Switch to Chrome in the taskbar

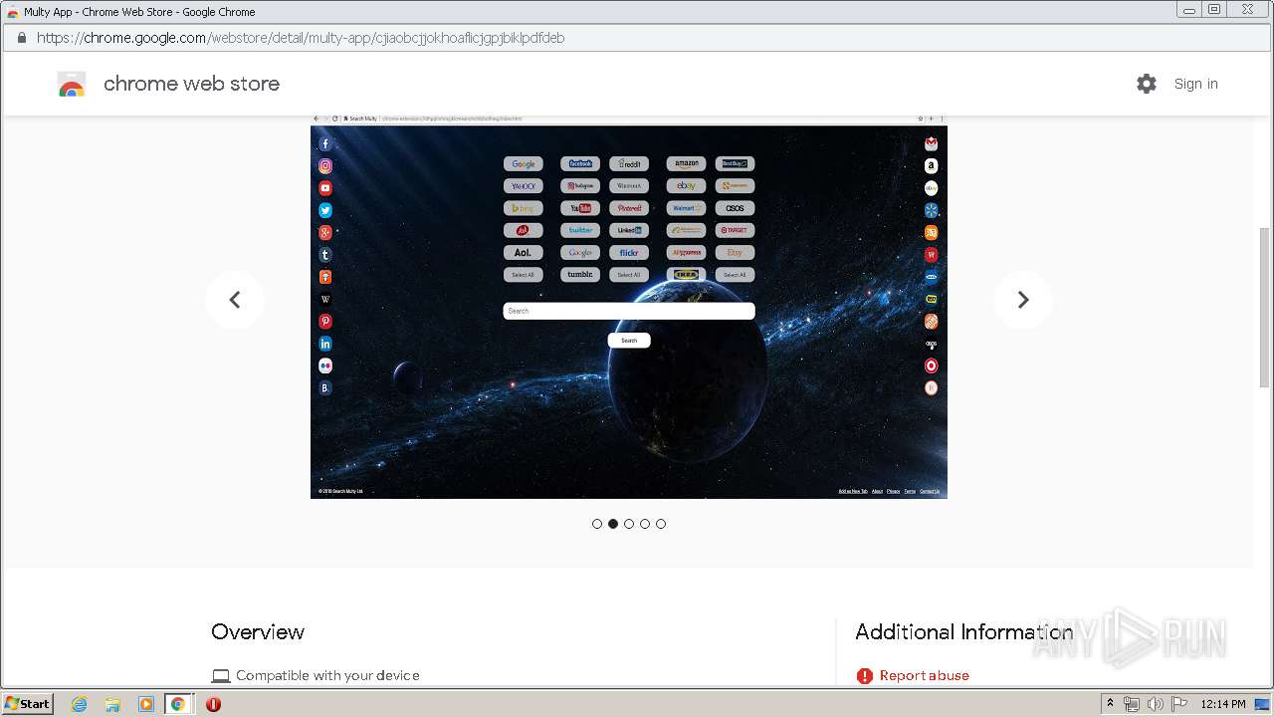tap(178, 704)
